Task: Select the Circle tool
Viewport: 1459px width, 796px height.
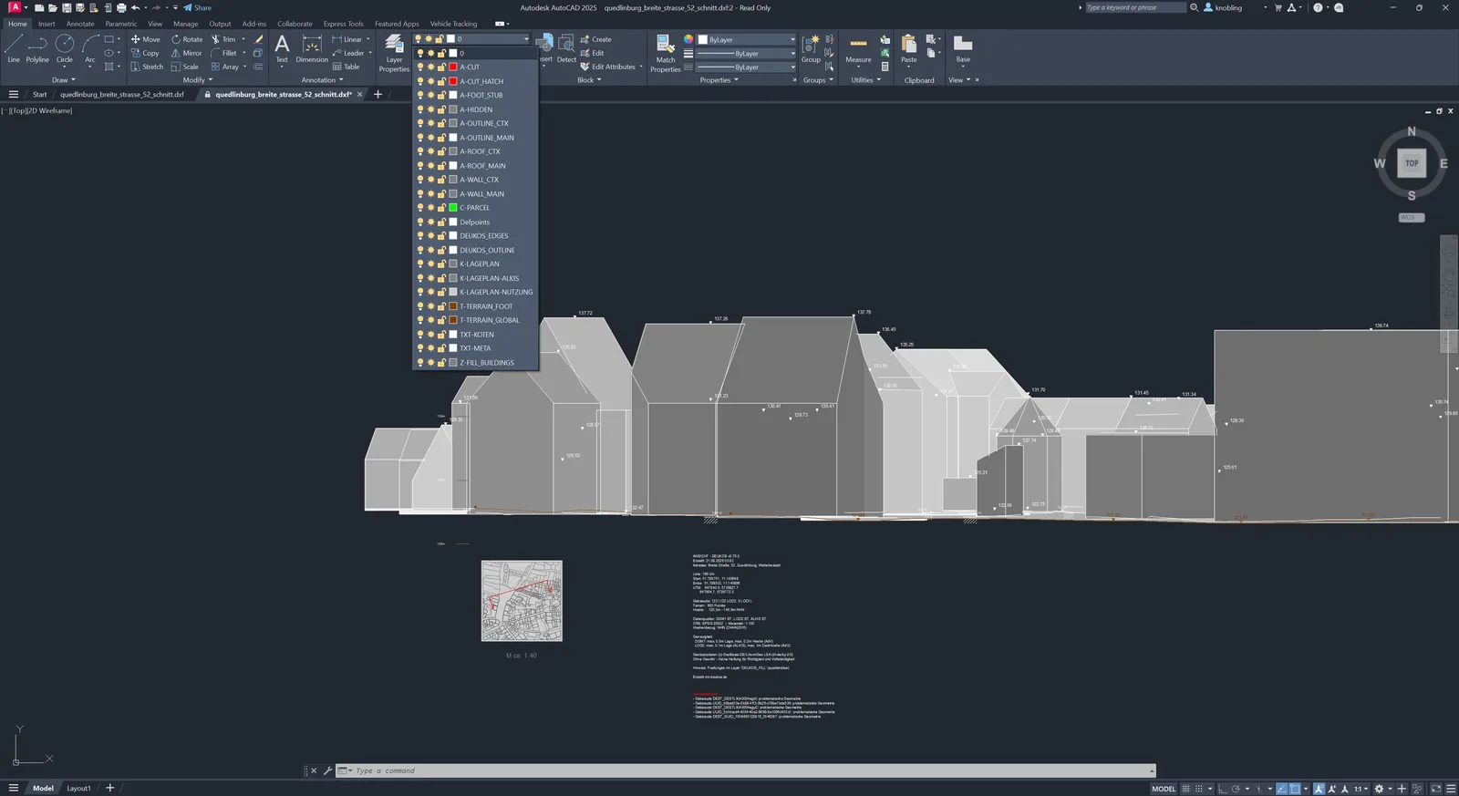Action: 64,49
